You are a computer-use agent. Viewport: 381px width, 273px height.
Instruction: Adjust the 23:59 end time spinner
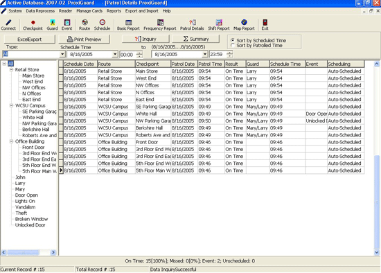click(229, 54)
